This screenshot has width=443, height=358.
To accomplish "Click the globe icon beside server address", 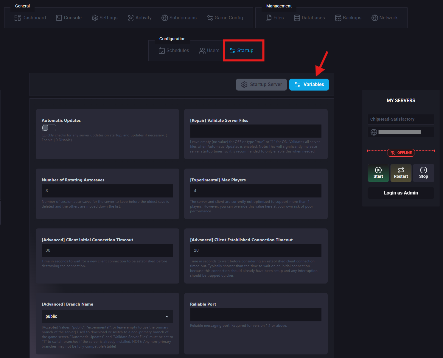I will pos(374,132).
